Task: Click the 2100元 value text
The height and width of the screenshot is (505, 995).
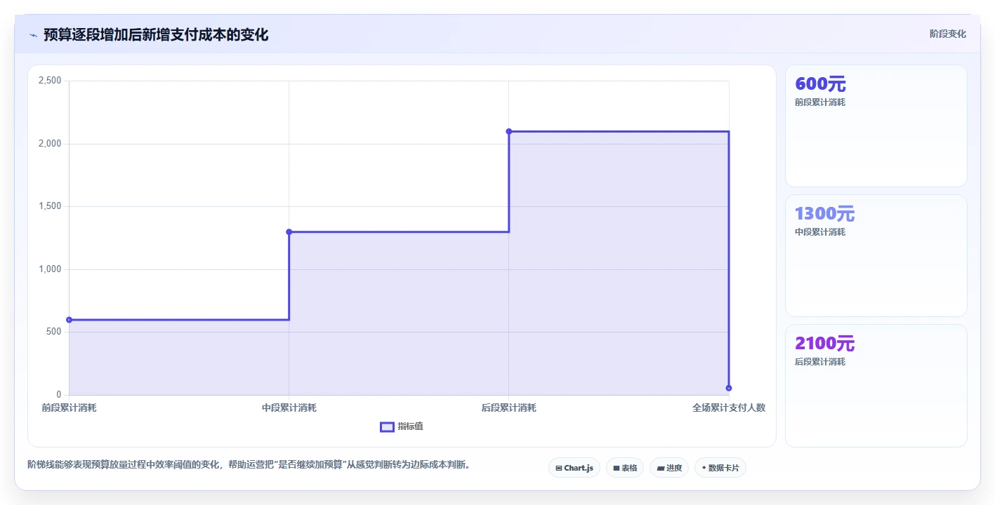Action: 824,344
